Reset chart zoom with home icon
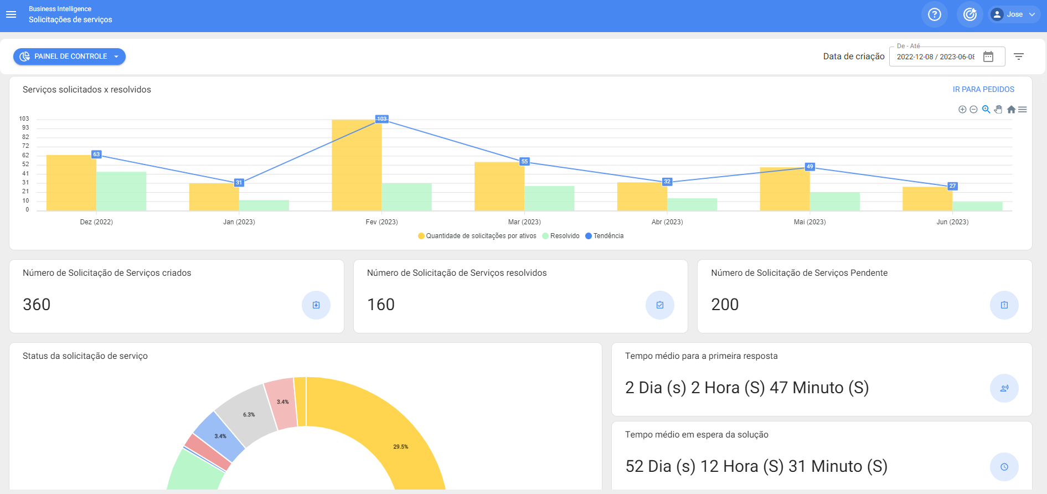 (1011, 110)
